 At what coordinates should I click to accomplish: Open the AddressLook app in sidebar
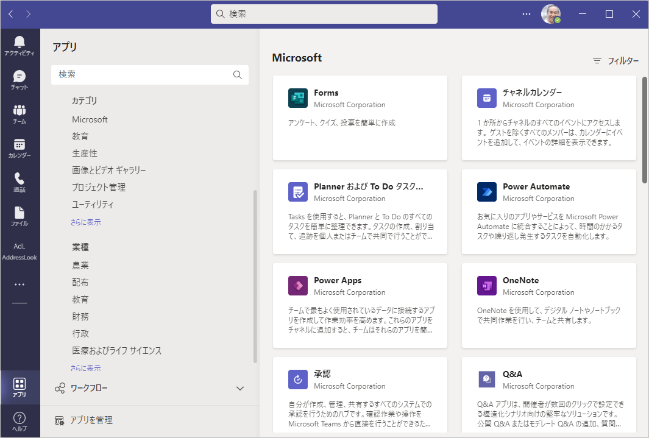[20, 252]
